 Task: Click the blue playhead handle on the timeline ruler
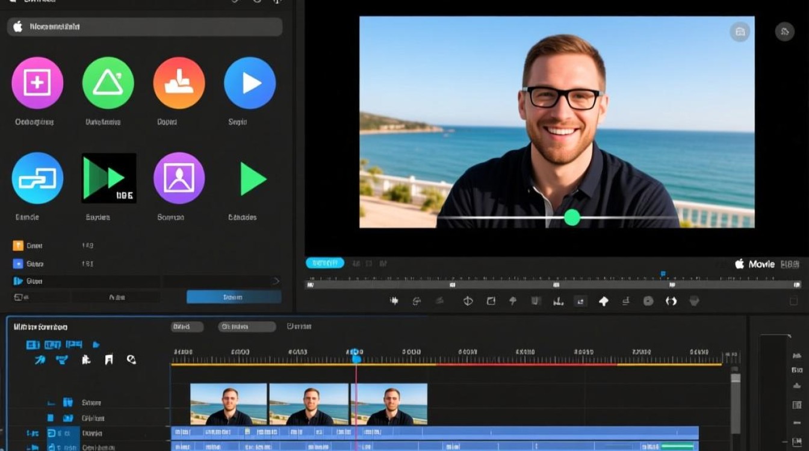click(x=356, y=356)
